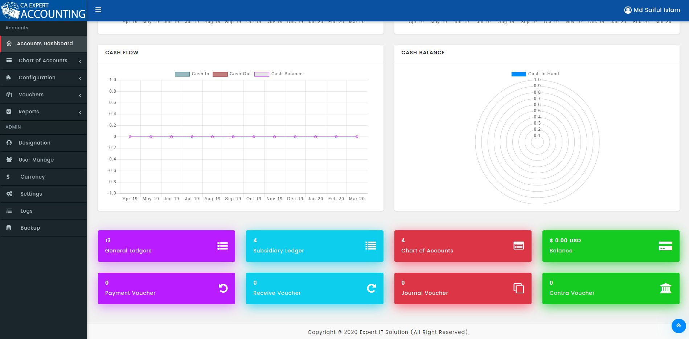Toggle Cash Out legend series

(x=232, y=74)
